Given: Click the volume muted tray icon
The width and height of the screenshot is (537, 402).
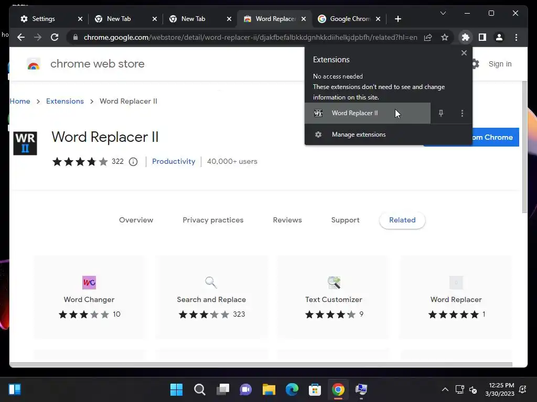Looking at the screenshot, I should (473, 389).
